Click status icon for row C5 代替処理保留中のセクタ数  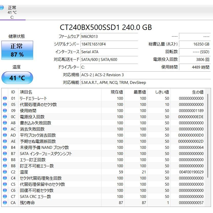pos(5,184)
